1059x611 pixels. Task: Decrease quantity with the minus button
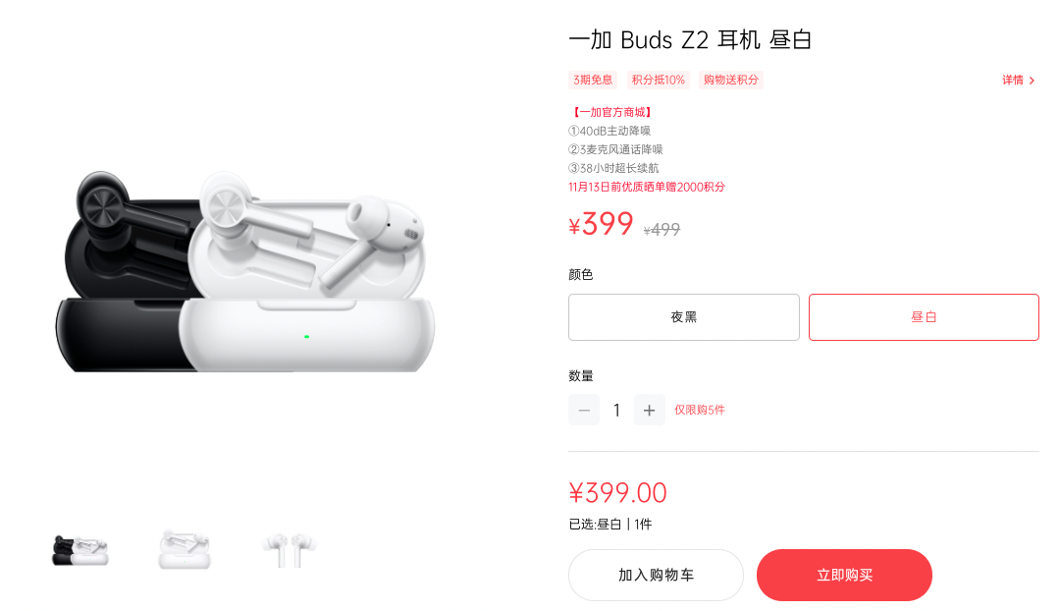coord(584,410)
